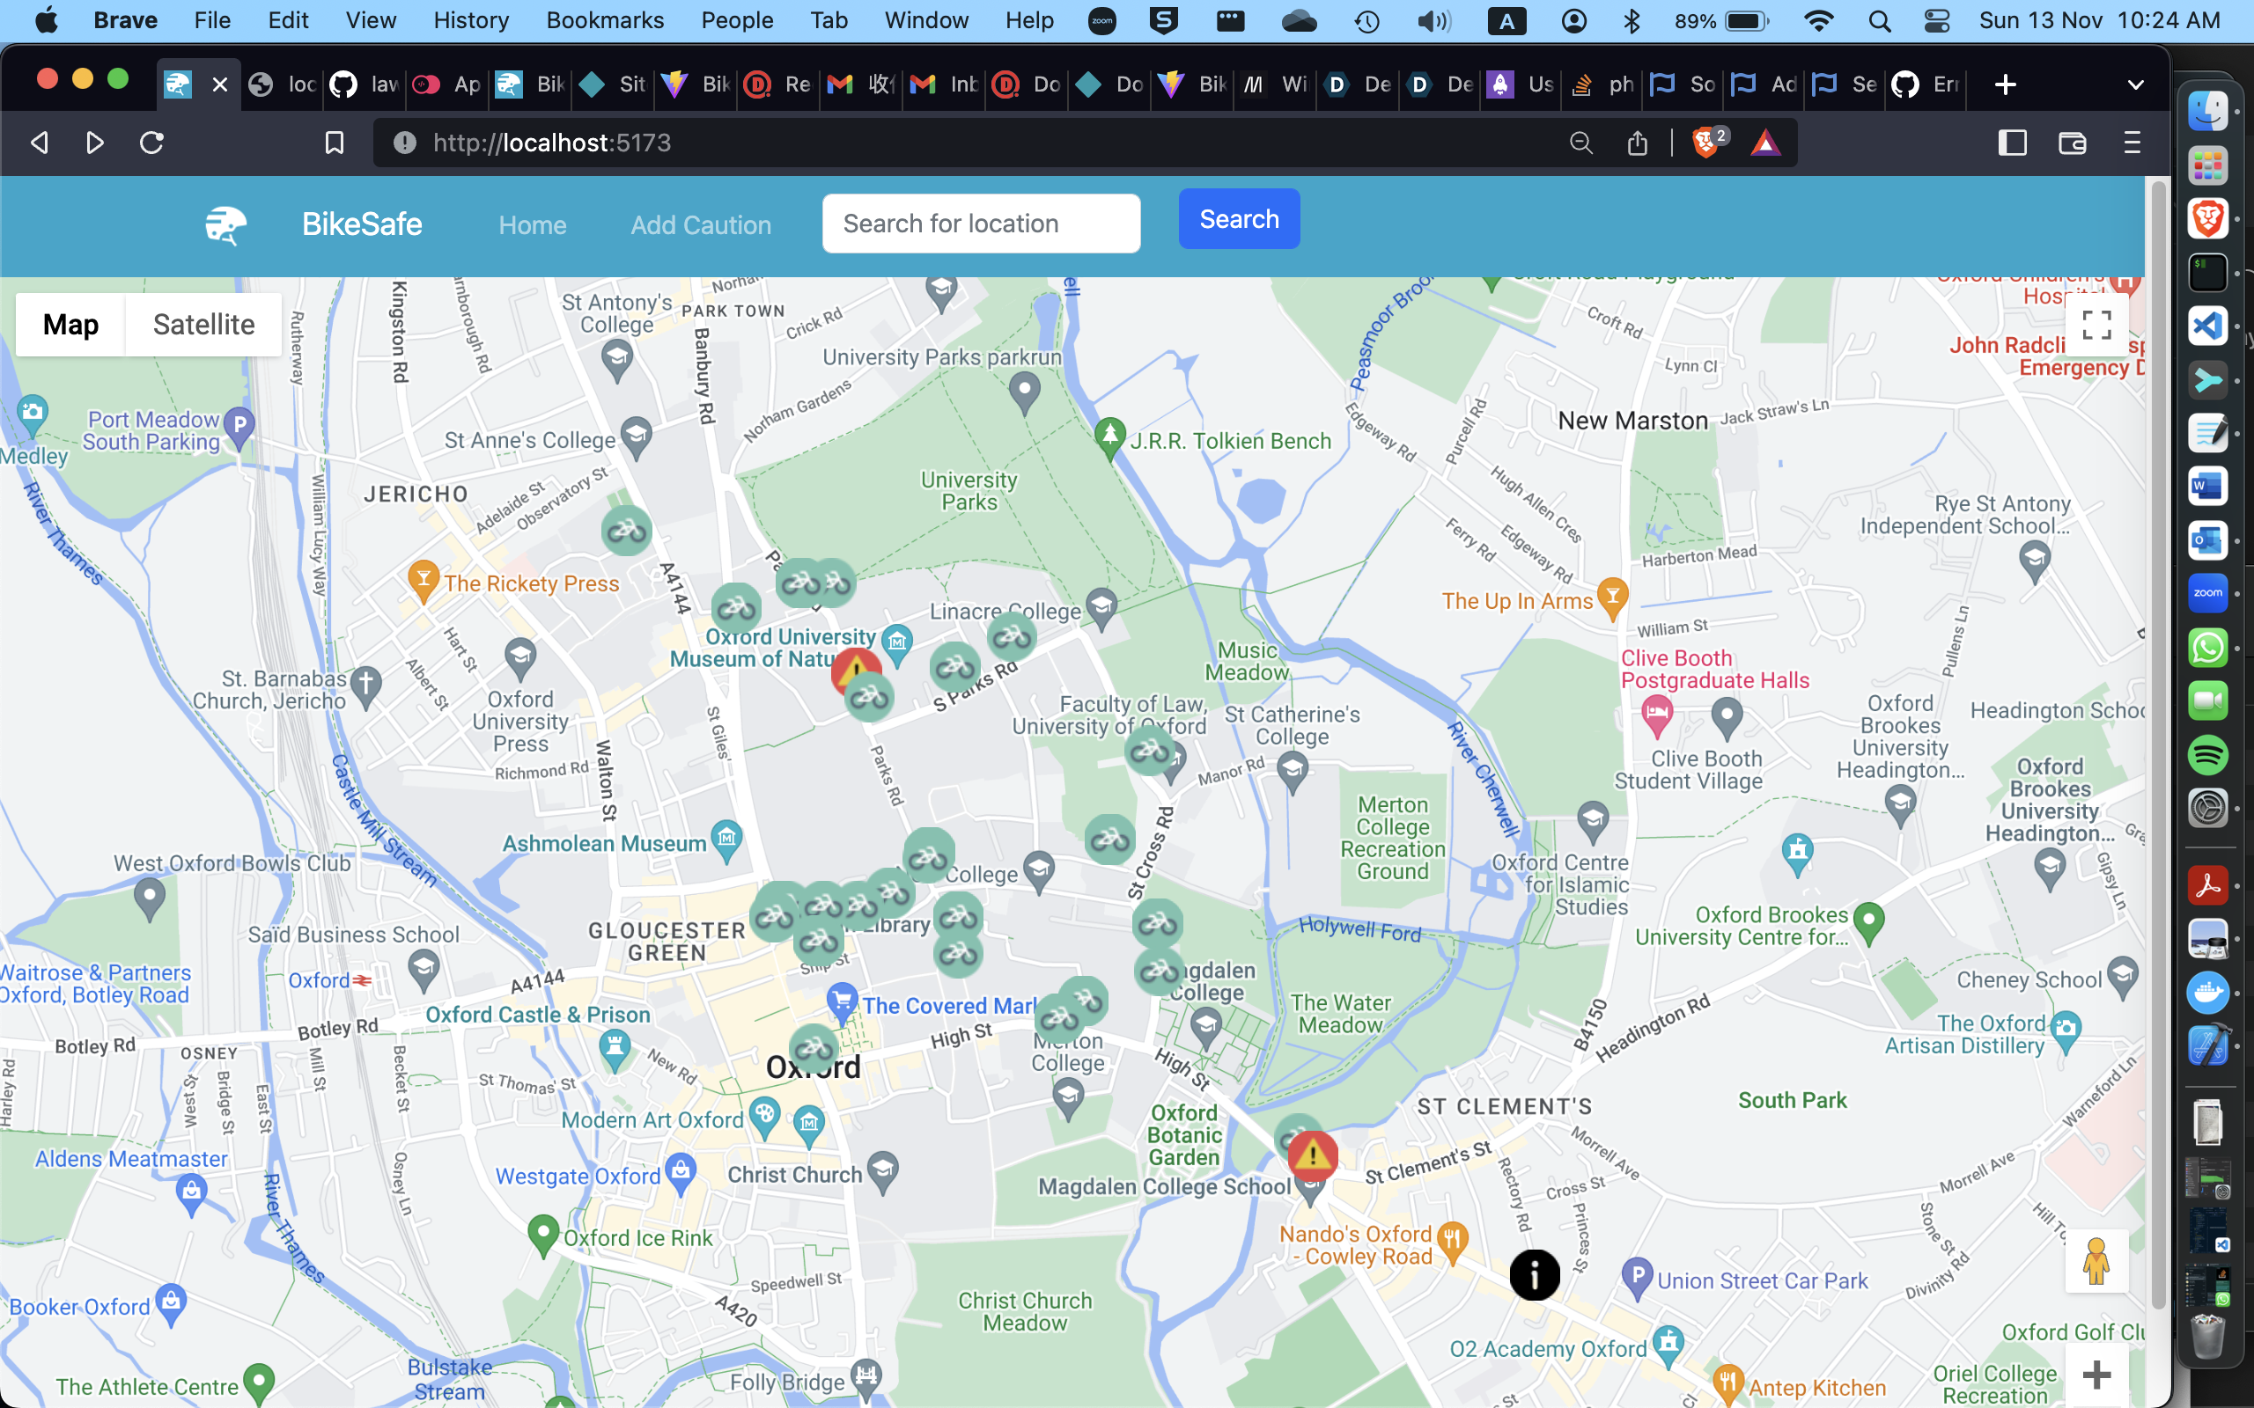This screenshot has height=1408, width=2254.
Task: Switch map to Satellite view
Action: point(203,325)
